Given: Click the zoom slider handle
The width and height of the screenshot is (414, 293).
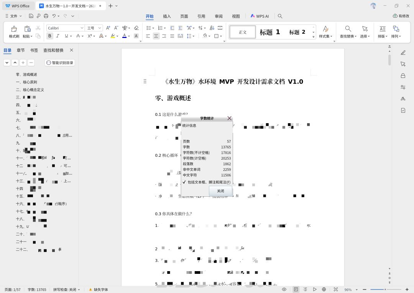Looking at the screenshot, I should (x=385, y=290).
